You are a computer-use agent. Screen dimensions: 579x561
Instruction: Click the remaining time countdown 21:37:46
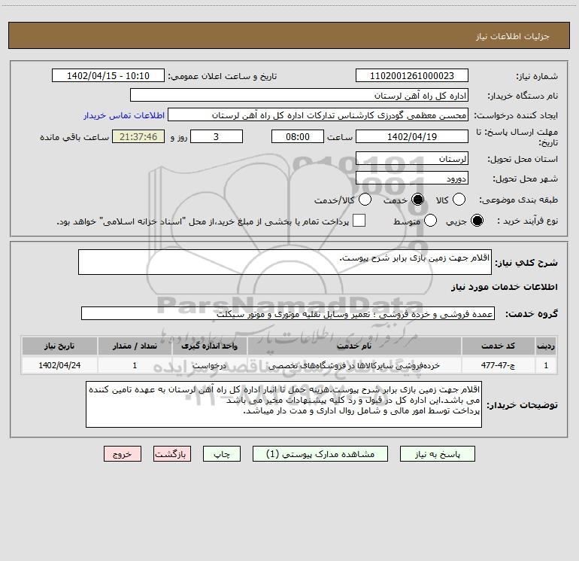pyautogui.click(x=138, y=136)
